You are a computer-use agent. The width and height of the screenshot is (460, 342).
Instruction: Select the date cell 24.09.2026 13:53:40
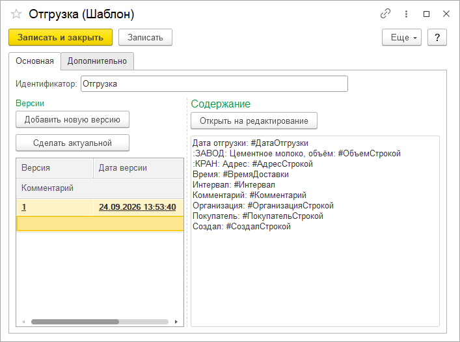(x=139, y=207)
